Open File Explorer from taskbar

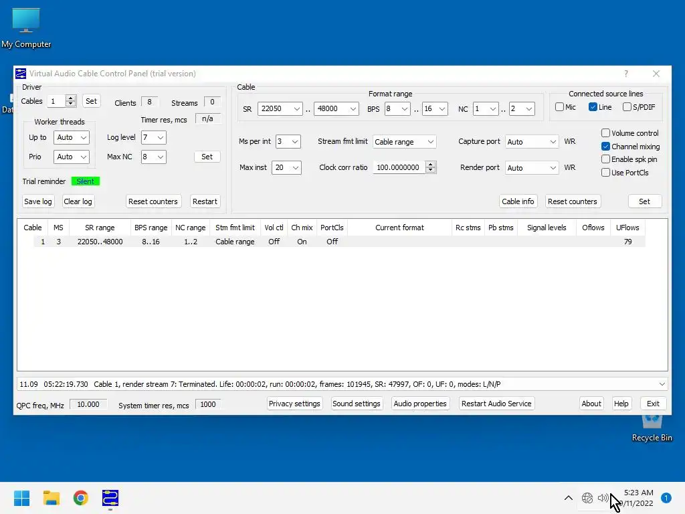point(51,498)
